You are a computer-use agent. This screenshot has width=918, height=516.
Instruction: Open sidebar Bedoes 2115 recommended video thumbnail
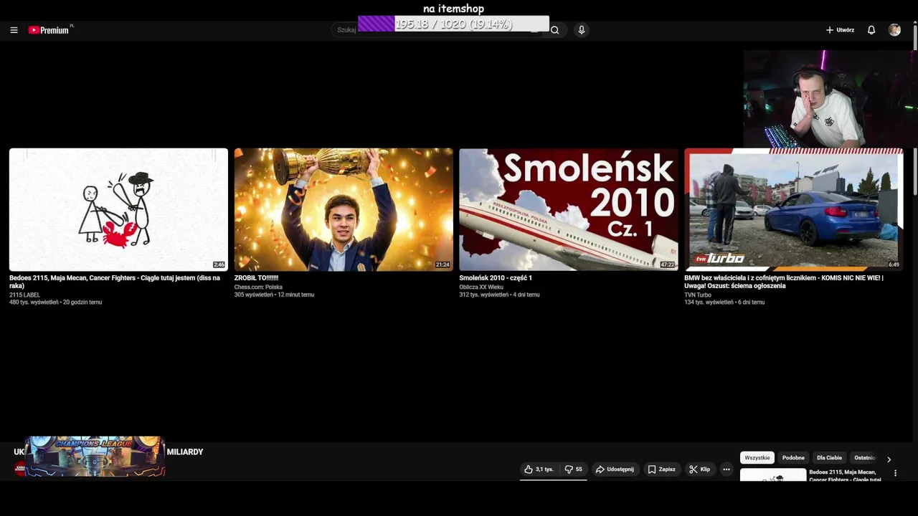773,475
